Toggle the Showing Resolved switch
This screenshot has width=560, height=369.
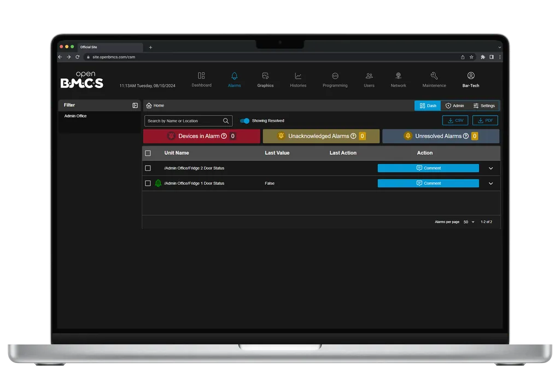tap(244, 121)
